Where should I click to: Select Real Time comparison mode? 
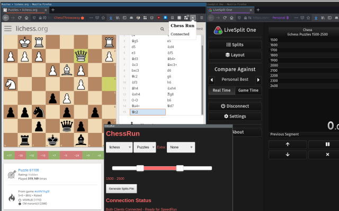(221, 90)
